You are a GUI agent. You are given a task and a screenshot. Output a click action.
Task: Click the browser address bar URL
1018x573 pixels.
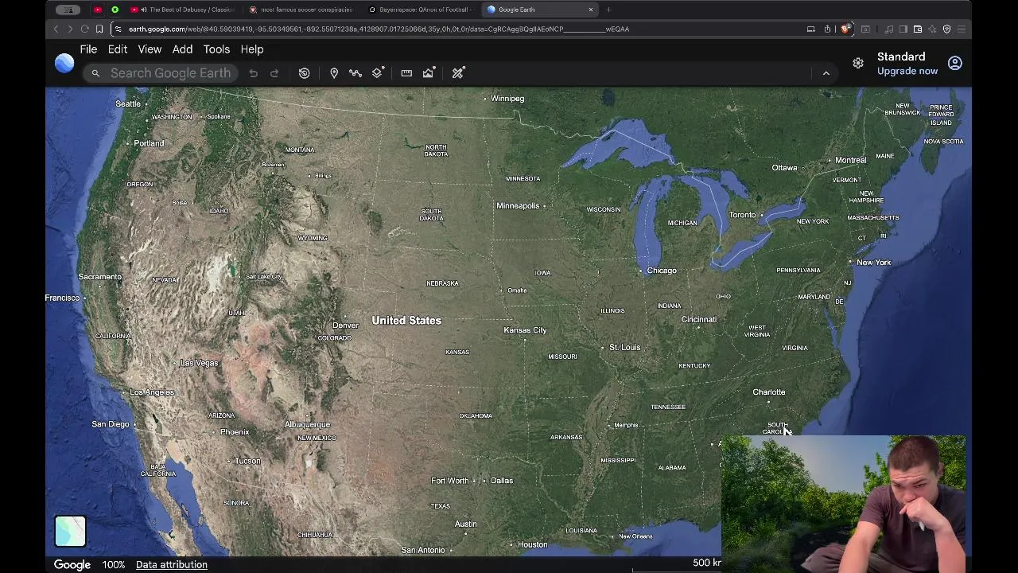(x=379, y=29)
